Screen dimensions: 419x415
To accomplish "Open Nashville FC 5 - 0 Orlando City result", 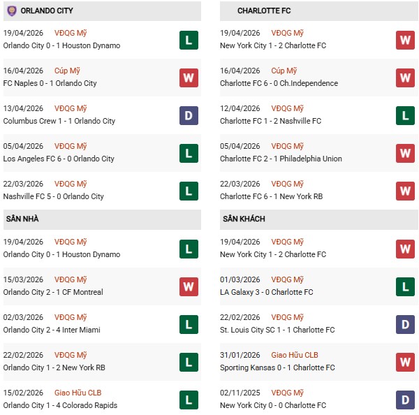I will 53,196.
